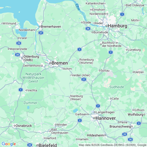
Task: Click the A29 highway shield near Varel
Action: (19, 43)
